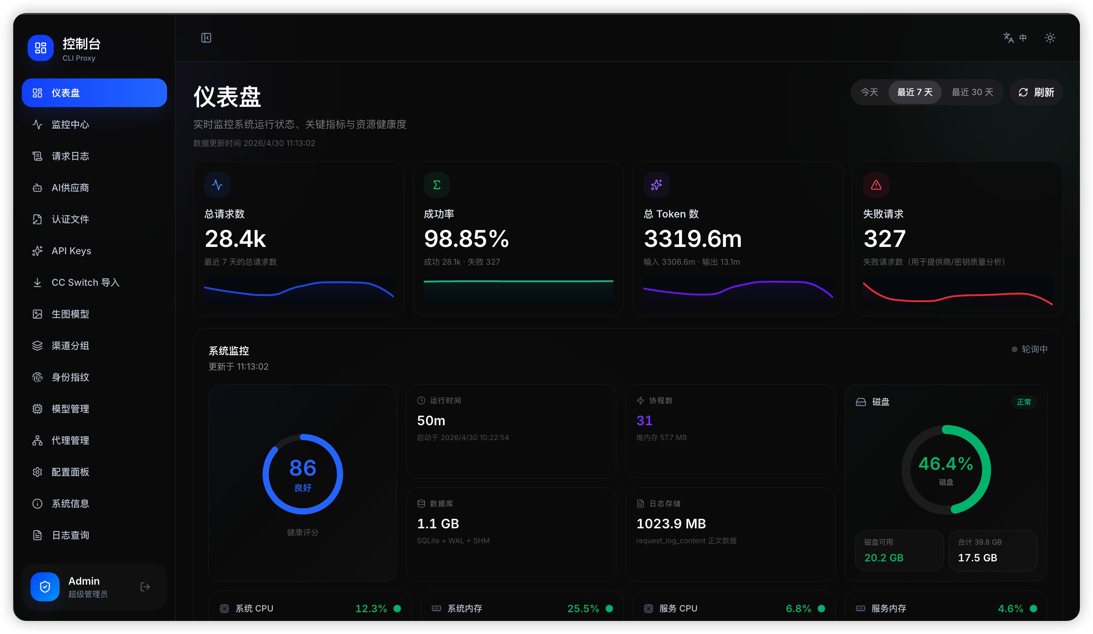Click the 12.3% system CPU value

[371, 609]
